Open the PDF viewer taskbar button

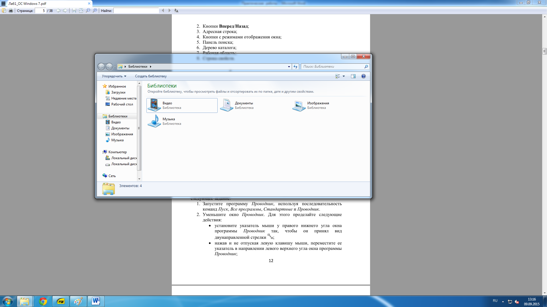click(x=61, y=301)
